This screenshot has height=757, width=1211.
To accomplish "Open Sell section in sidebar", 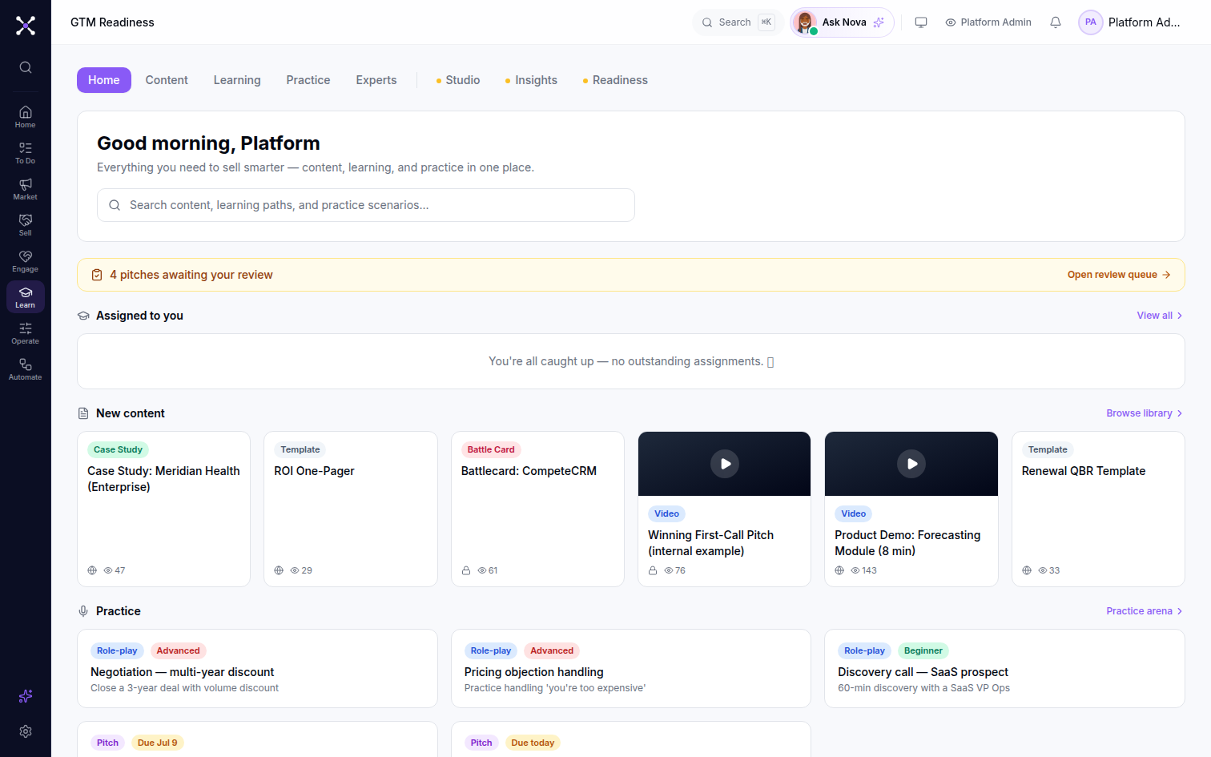I will 26,224.
